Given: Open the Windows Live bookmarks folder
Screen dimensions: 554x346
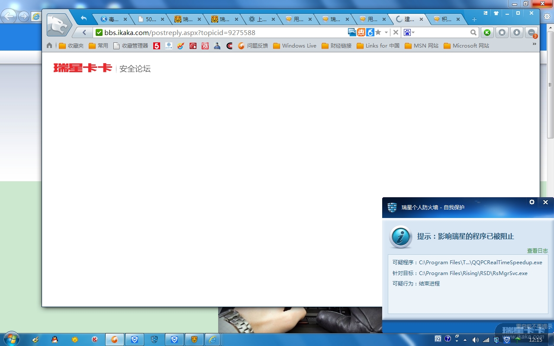Looking at the screenshot, I should click(295, 45).
